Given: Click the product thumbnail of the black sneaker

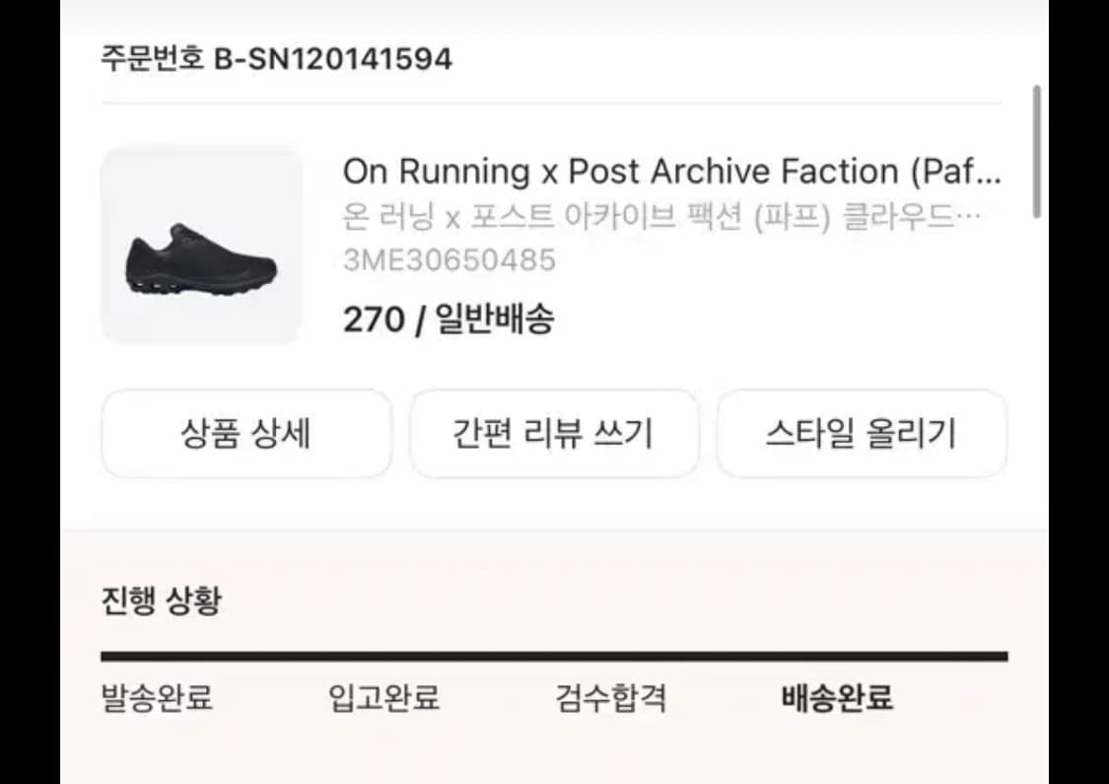Looking at the screenshot, I should 200,244.
